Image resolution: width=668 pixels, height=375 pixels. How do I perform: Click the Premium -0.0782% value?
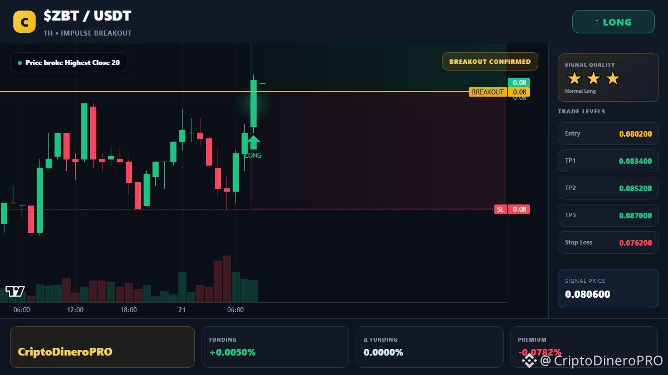539,352
